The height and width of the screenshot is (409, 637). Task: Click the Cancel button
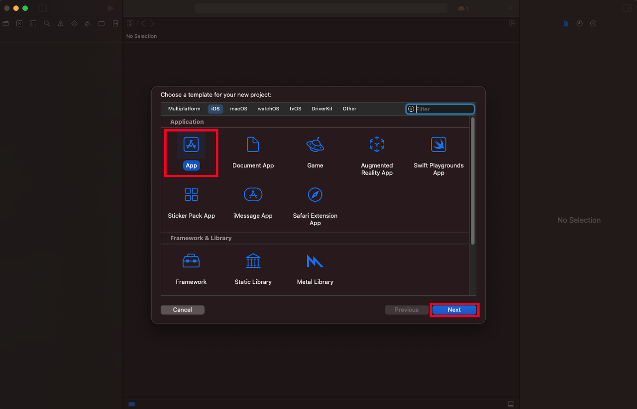pyautogui.click(x=183, y=310)
